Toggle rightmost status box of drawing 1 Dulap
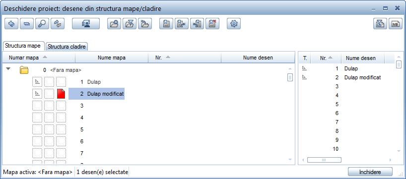406x179 pixels. (61, 82)
